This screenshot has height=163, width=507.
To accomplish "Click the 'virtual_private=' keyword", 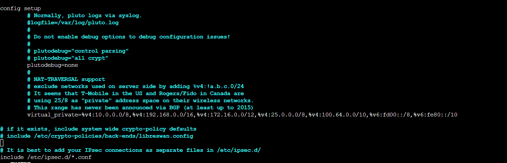I will click(x=54, y=115).
